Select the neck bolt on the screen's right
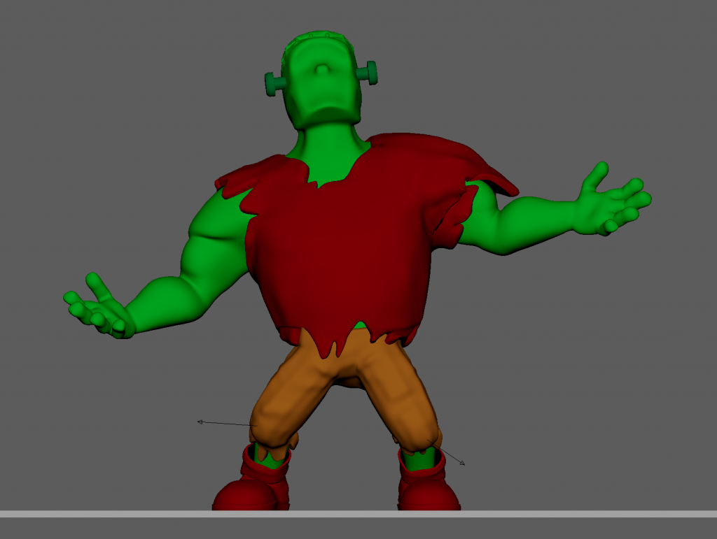The image size is (717, 539). point(368,72)
